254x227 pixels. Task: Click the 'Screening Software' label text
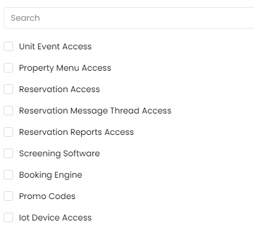click(60, 154)
